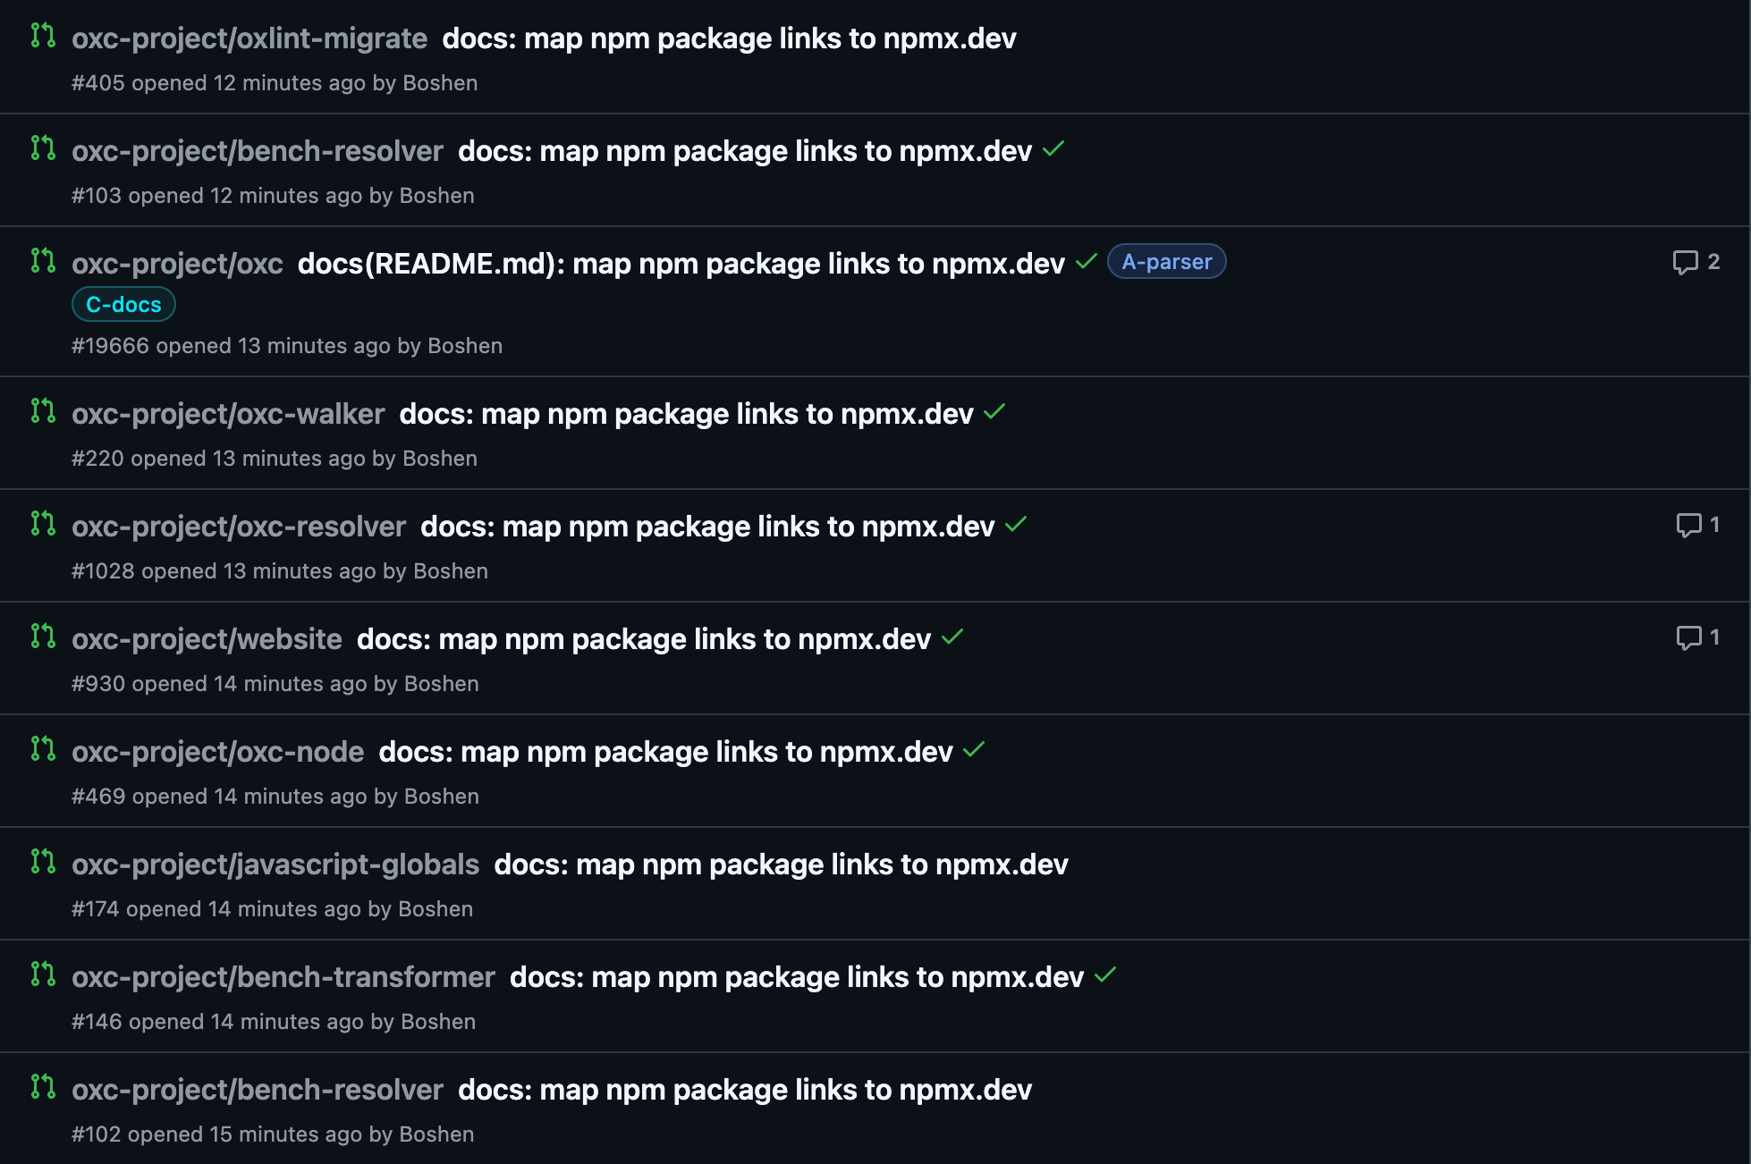
Task: Click the passing check icon on oxc-node PR
Action: tap(974, 750)
